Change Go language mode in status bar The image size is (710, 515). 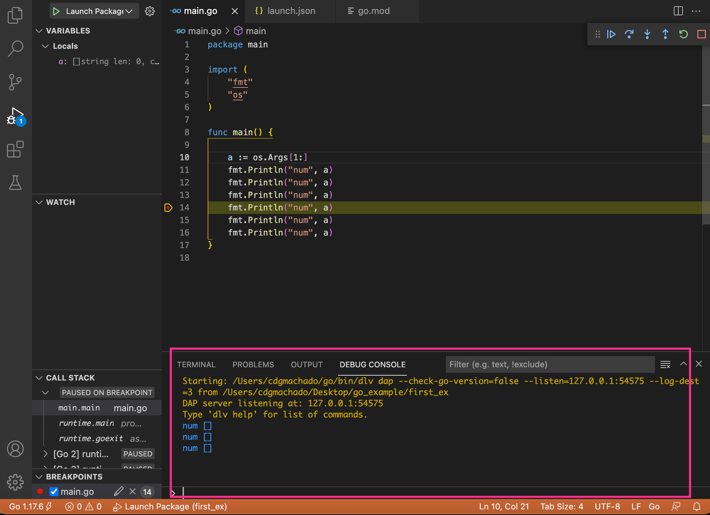(x=654, y=507)
